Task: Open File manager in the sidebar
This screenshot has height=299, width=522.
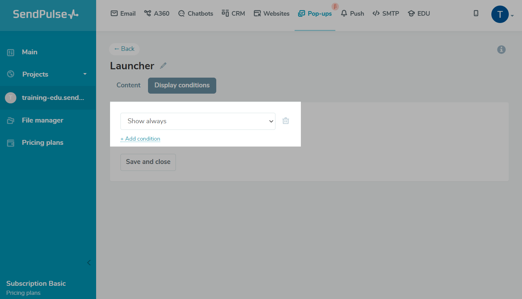Action: (x=42, y=120)
